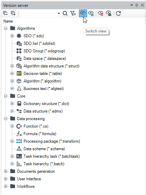Select the Data space (*.dataspace) item
Viewport: 146px width, 195px height.
click(x=45, y=58)
